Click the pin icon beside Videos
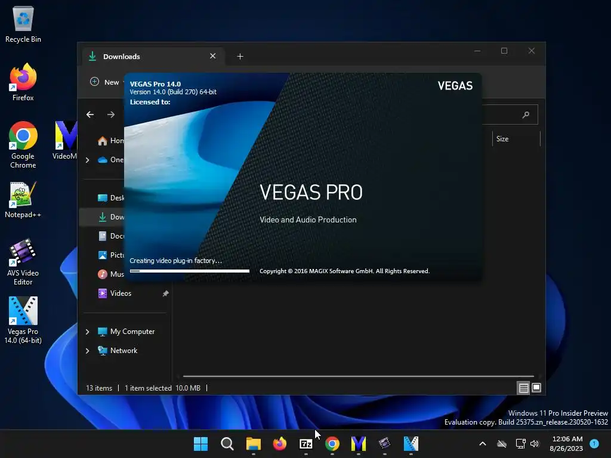The image size is (611, 458). click(x=166, y=293)
